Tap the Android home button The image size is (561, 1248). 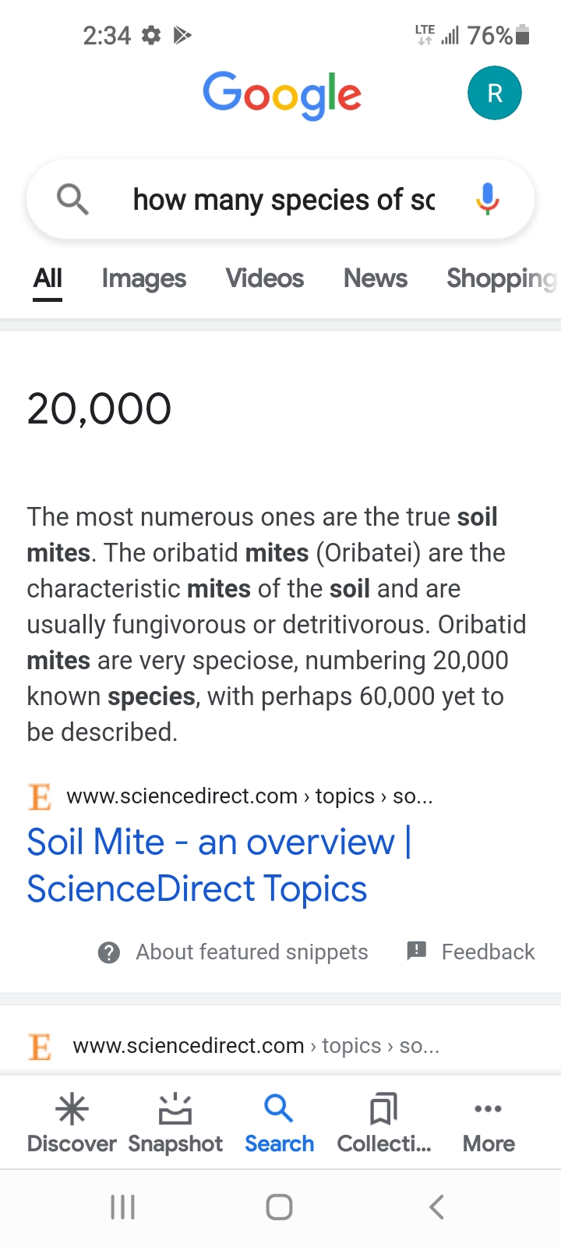pos(279,1207)
